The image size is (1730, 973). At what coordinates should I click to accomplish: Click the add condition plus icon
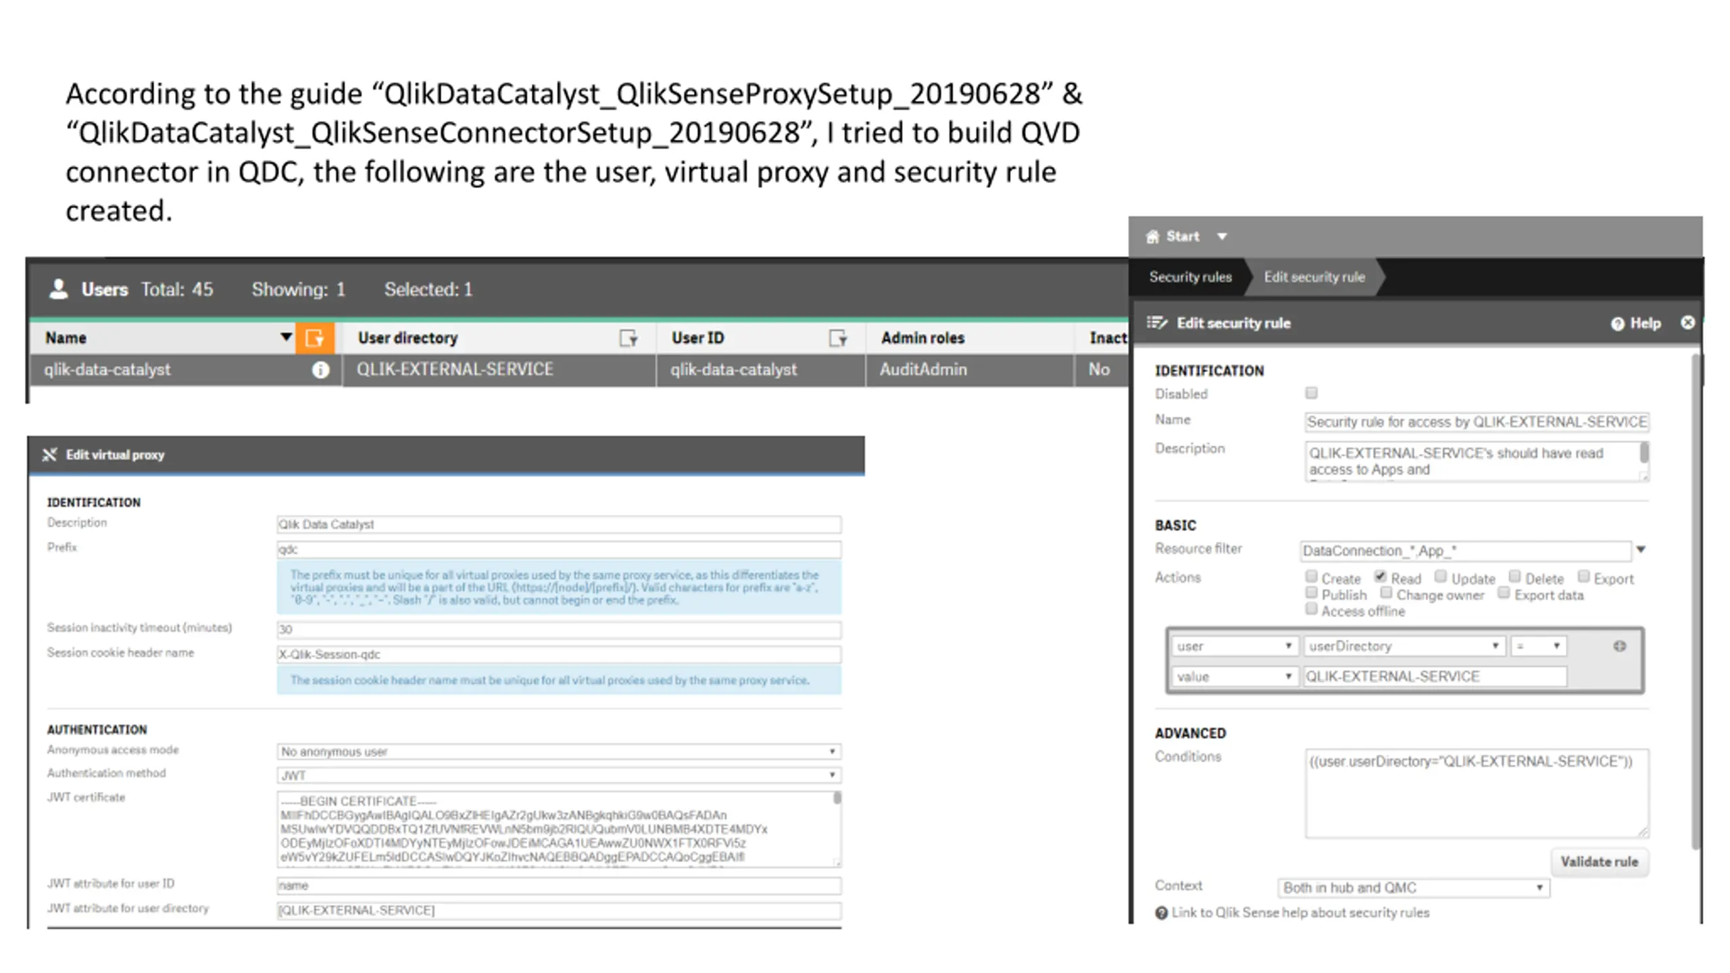click(x=1620, y=646)
